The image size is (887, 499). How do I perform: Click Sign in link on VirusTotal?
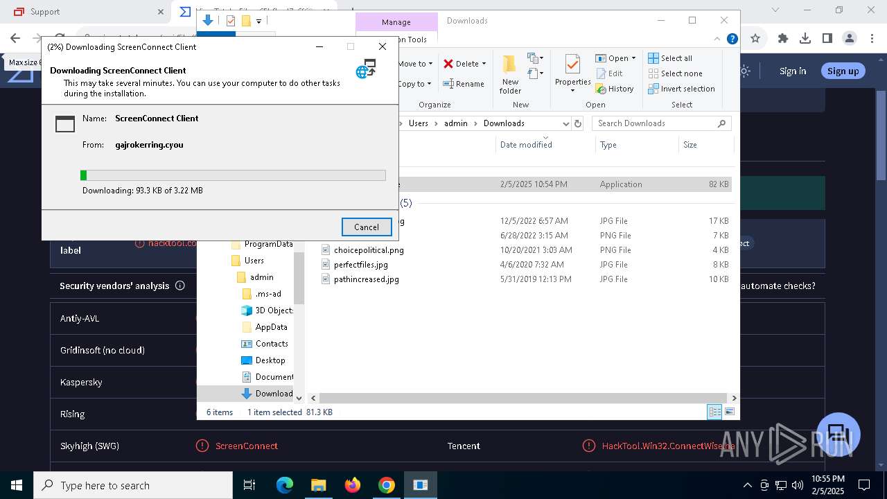pyautogui.click(x=793, y=71)
